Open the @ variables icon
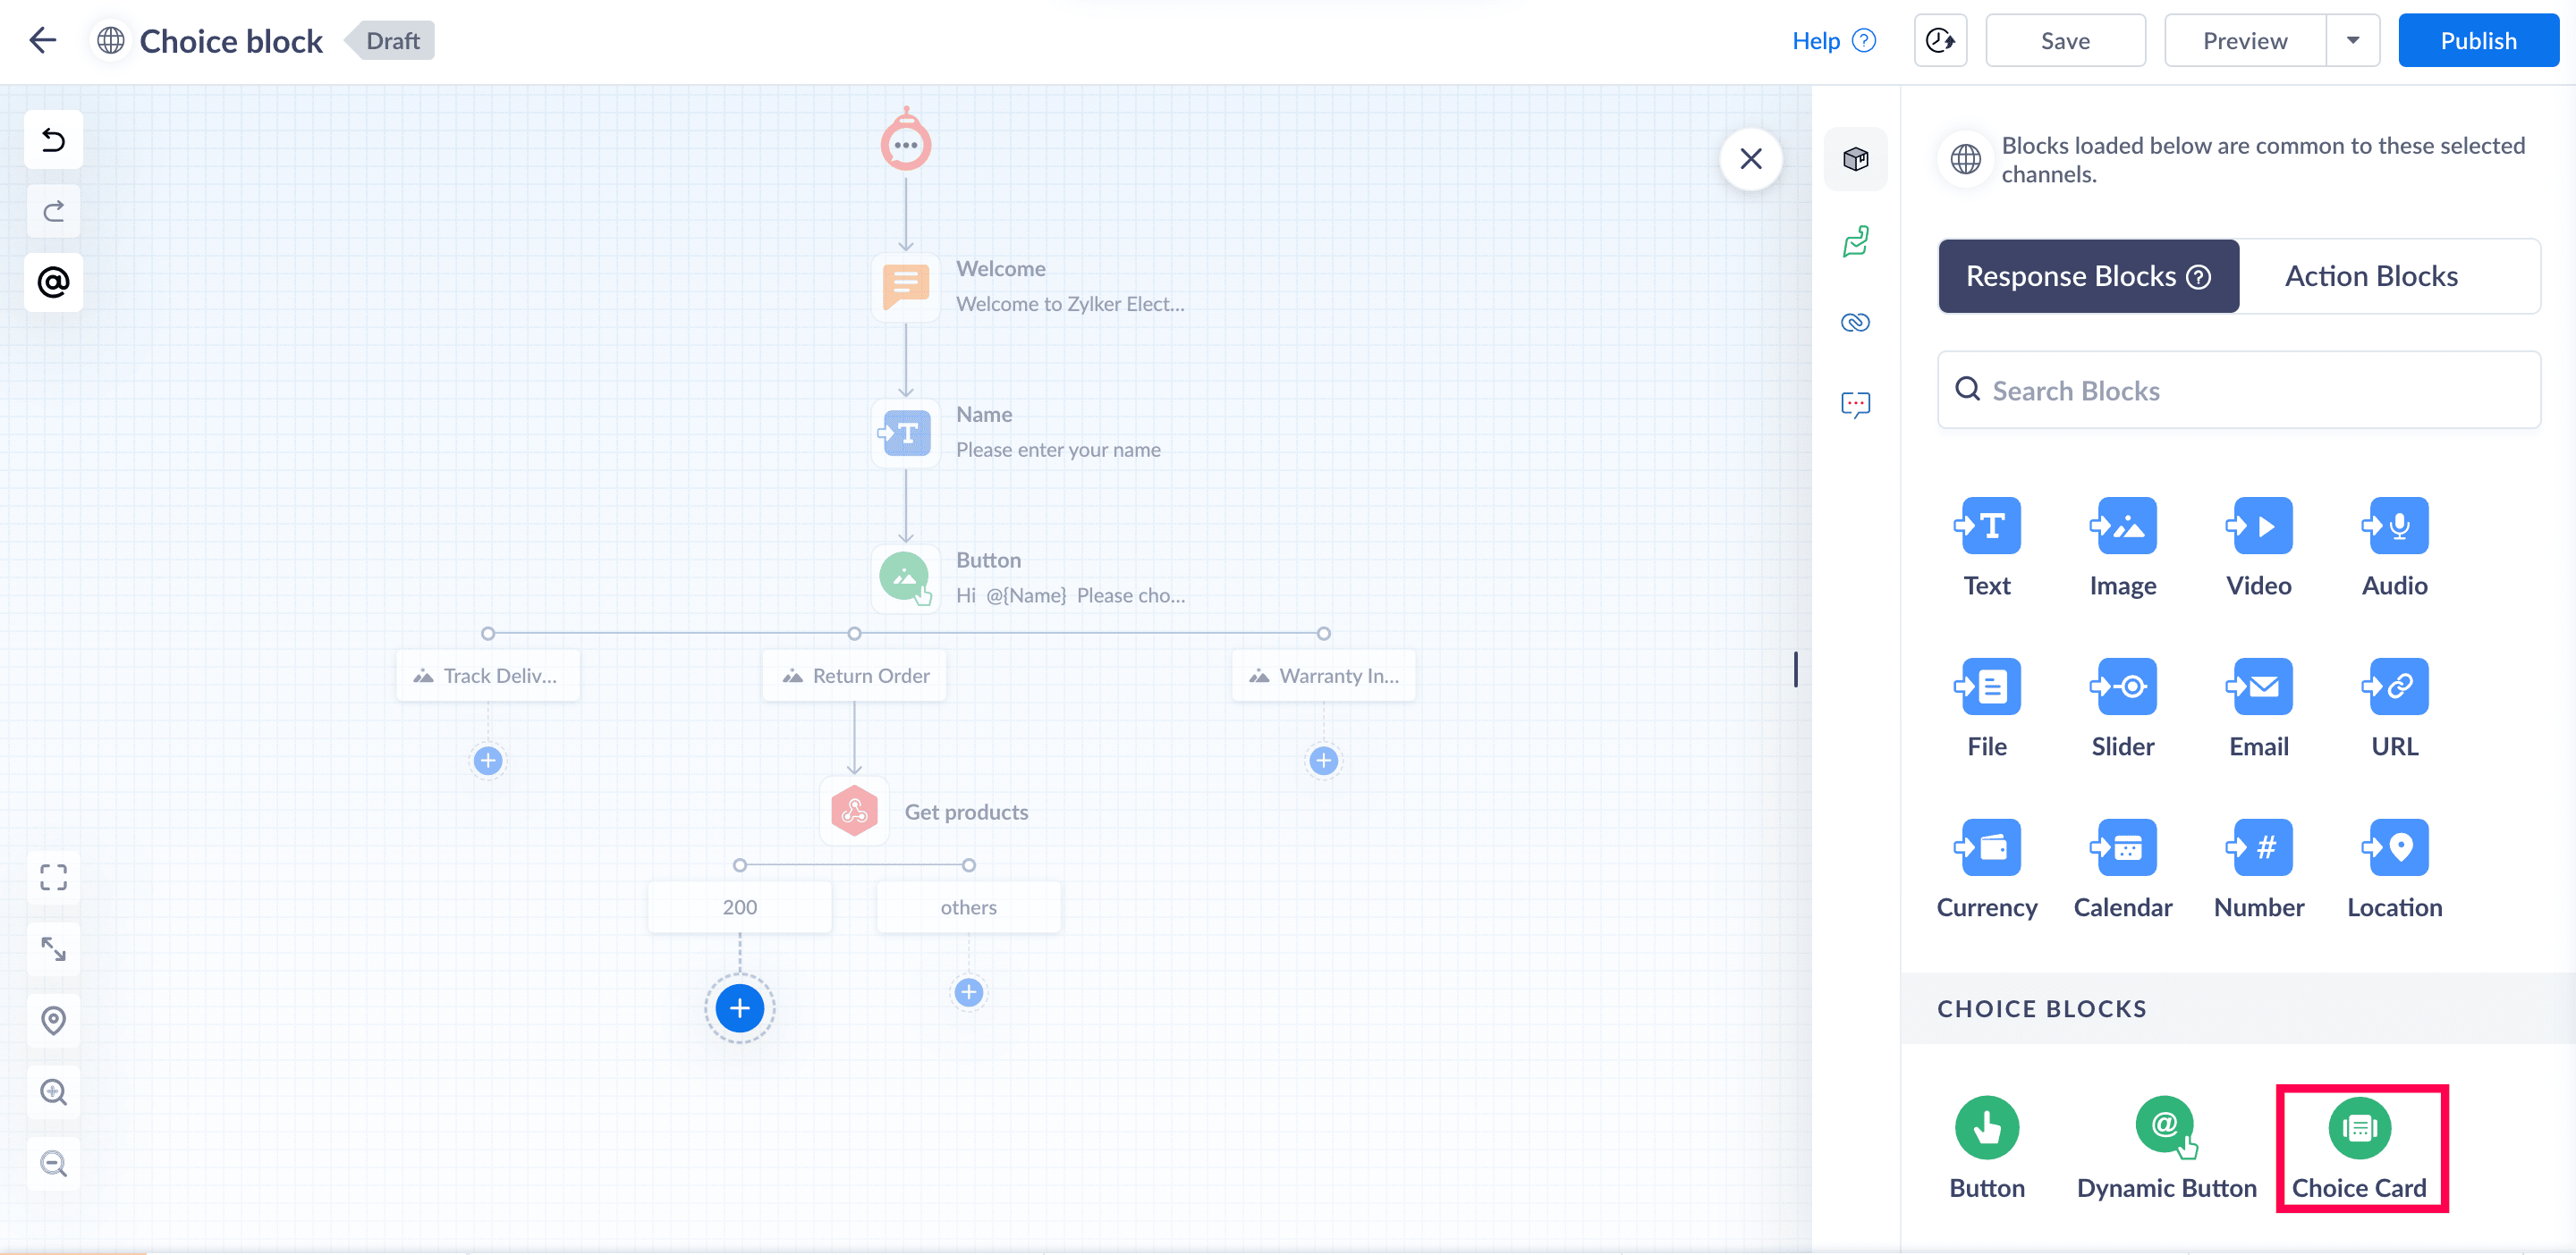 point(53,282)
